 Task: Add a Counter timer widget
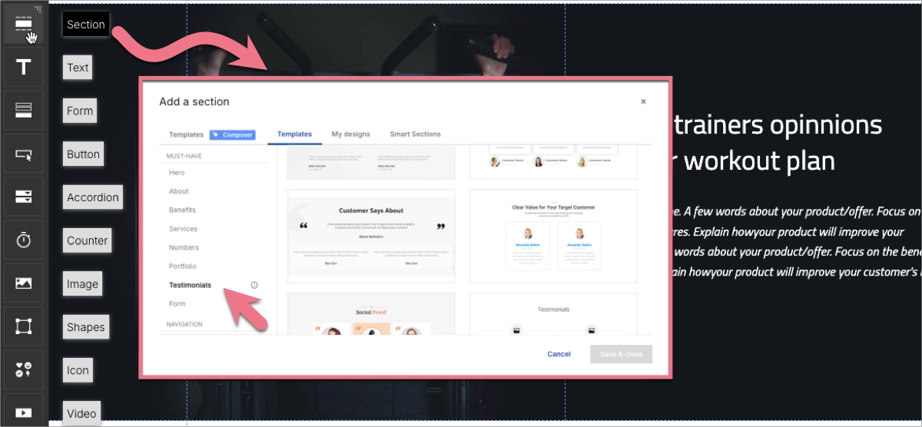tap(23, 240)
